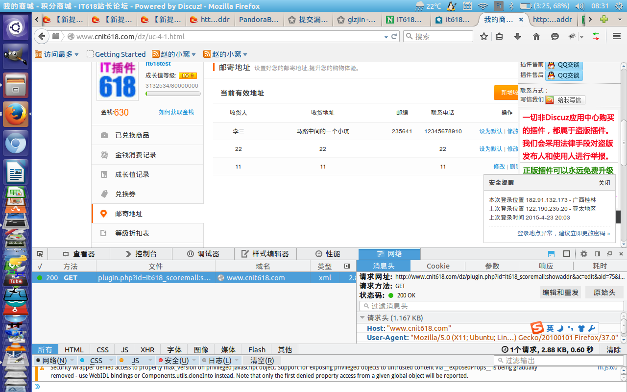The image size is (627, 392).
Task: Launch Firefox from the Ubuntu dock
Action: (16, 114)
